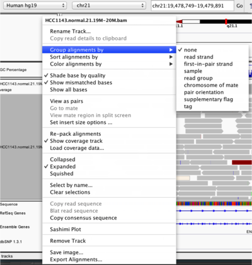Screen dimensions: 252x265
Task: Click the Go button
Action: (239, 6)
